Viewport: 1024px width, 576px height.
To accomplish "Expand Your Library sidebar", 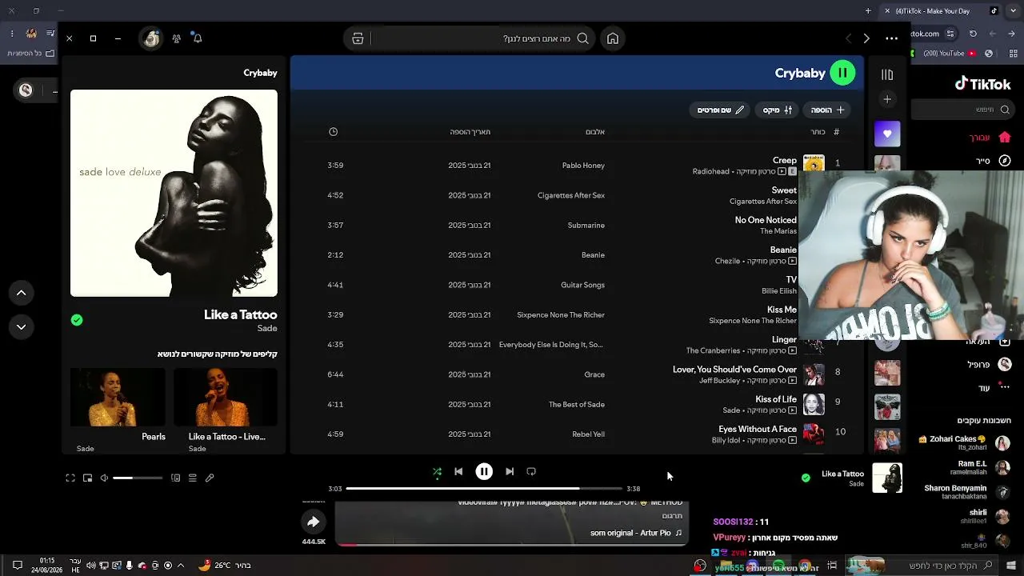I will click(887, 74).
